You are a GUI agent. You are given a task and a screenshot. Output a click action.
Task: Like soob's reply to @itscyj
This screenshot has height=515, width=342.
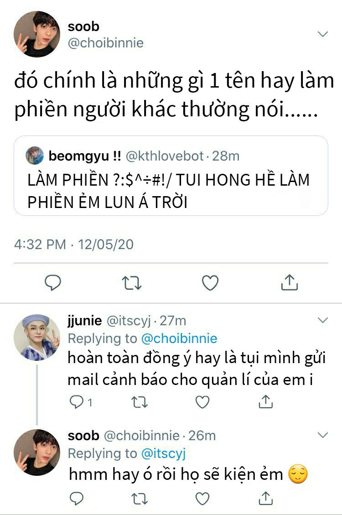[202, 499]
